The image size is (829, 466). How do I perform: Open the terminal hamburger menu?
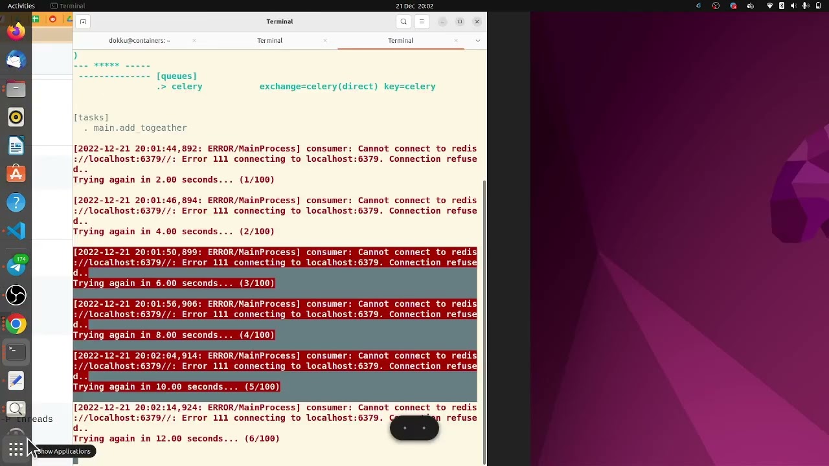(422, 21)
